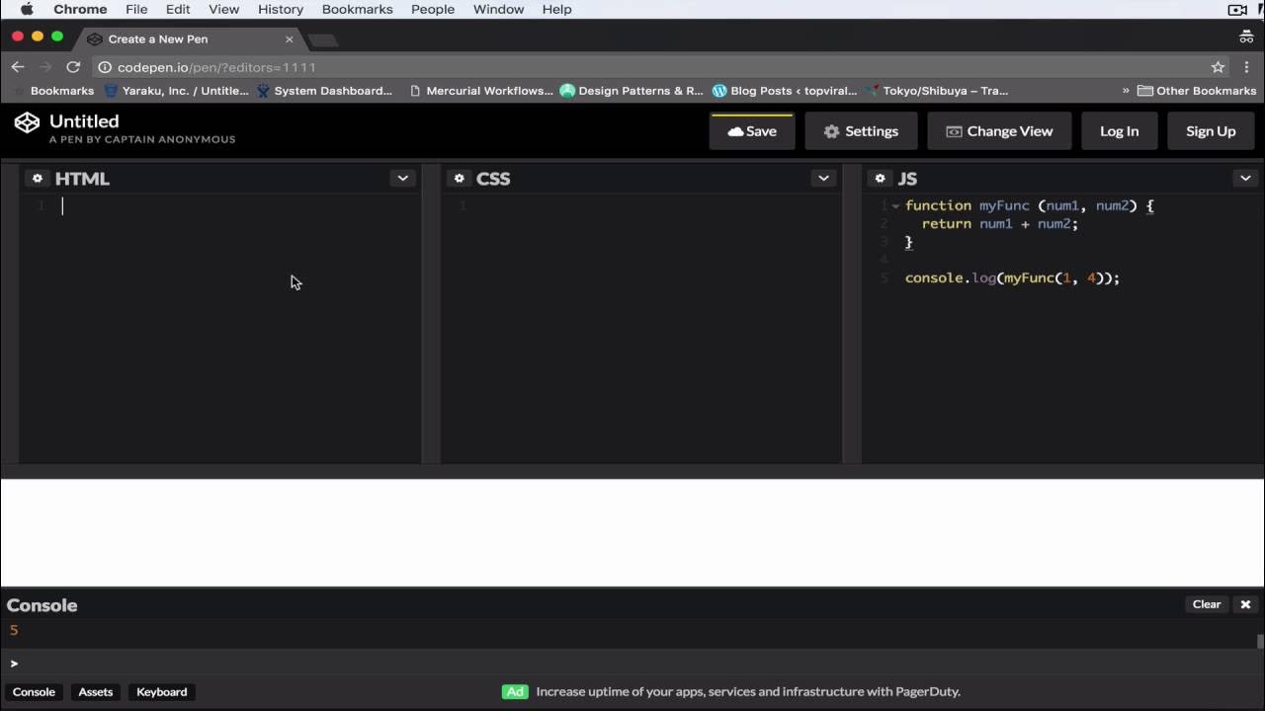Image resolution: width=1265 pixels, height=711 pixels.
Task: Toggle the Console footer button
Action: 34,692
